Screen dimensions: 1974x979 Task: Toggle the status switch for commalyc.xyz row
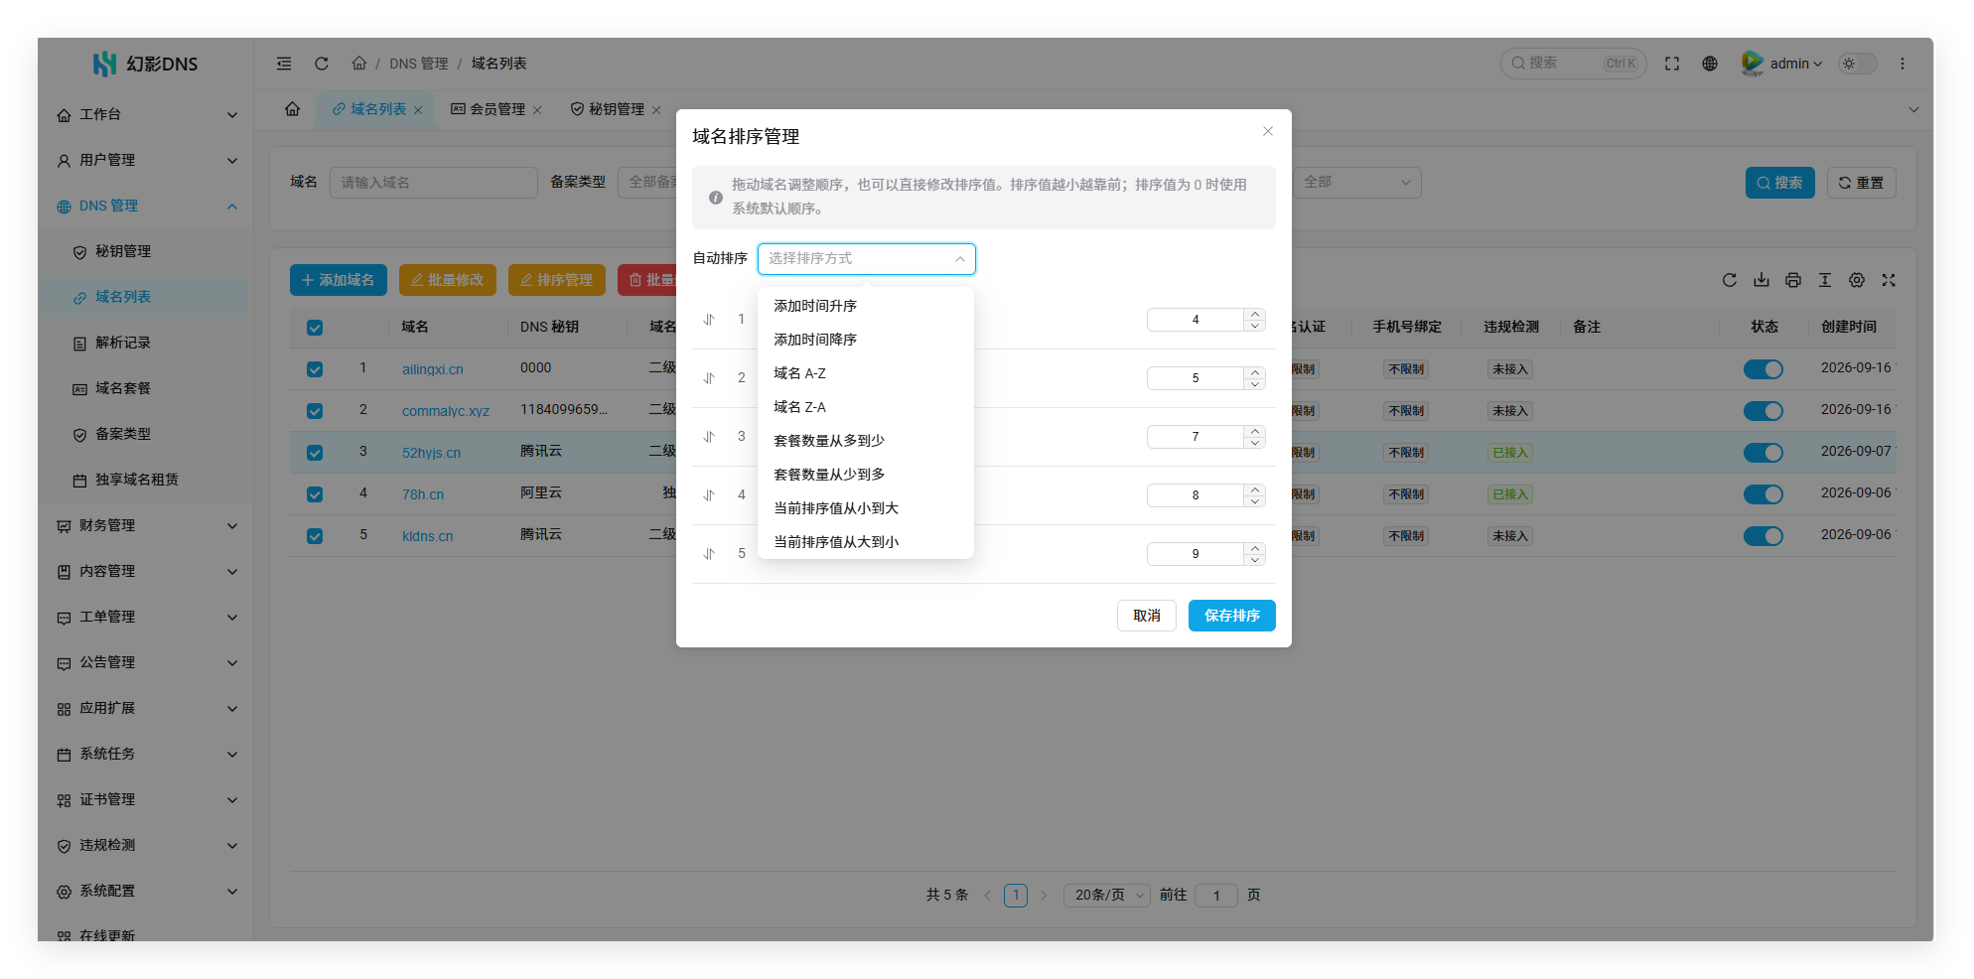pos(1763,411)
